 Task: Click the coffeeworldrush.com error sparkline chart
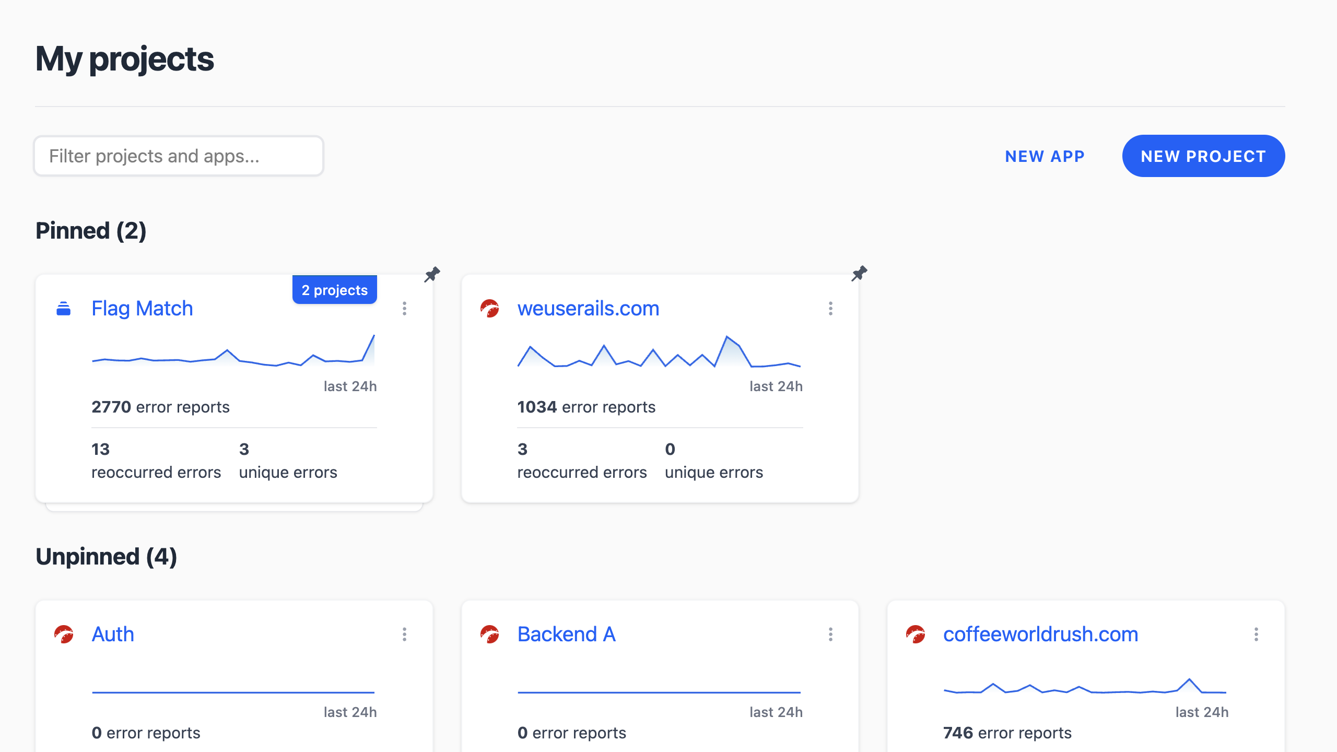[1085, 685]
